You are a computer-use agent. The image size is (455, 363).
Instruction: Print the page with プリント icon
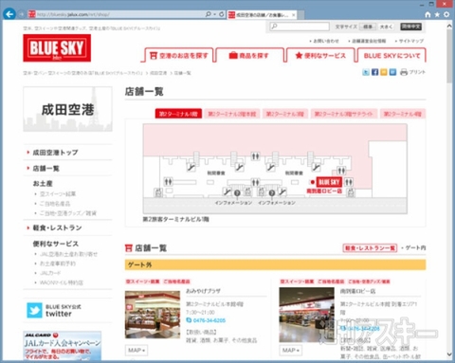click(x=412, y=72)
